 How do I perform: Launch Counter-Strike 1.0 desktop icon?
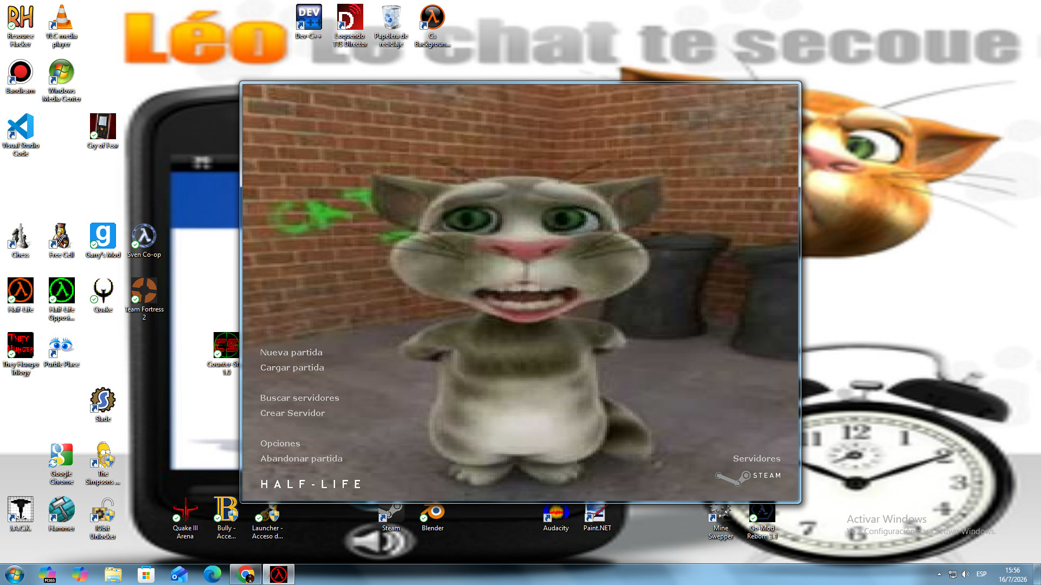click(226, 354)
